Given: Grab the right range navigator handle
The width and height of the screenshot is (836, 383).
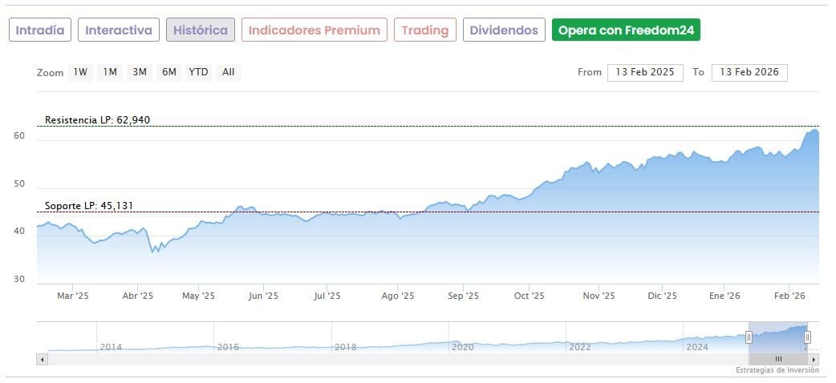Looking at the screenshot, I should pos(808,337).
